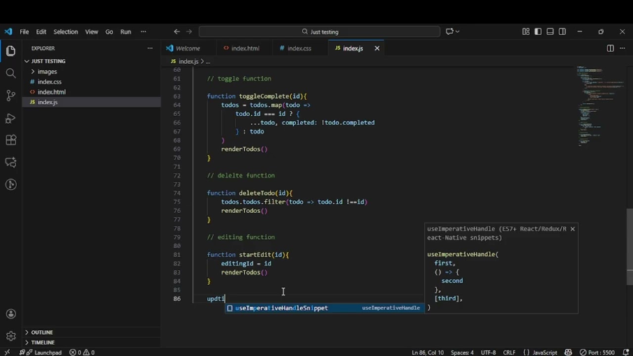Toggle the primary side bar visibility

538,32
